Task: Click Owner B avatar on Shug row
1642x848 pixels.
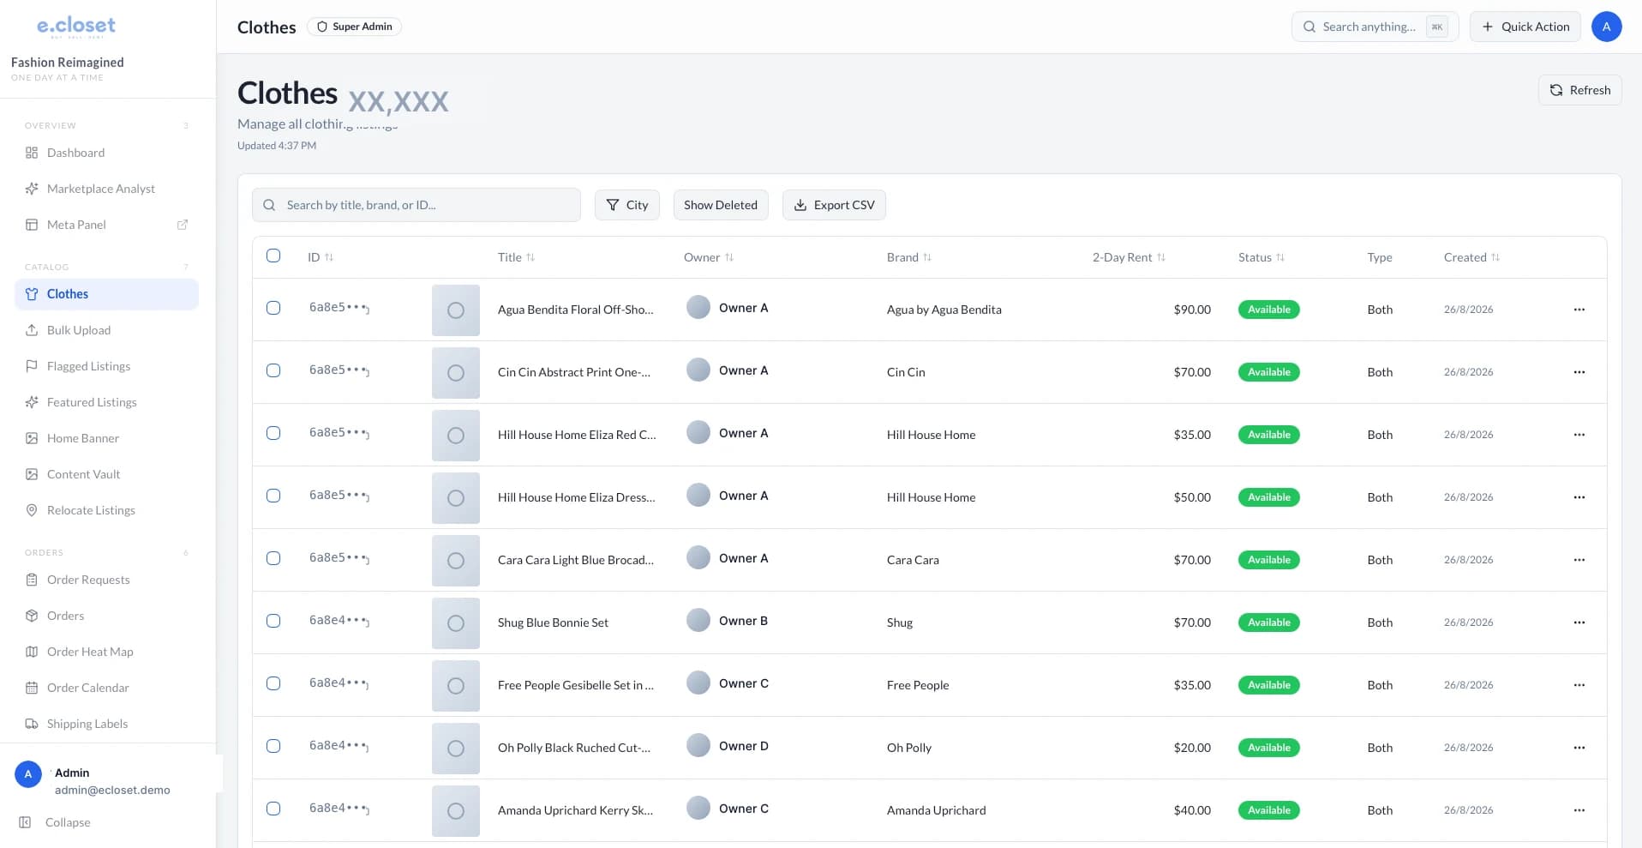Action: [698, 620]
